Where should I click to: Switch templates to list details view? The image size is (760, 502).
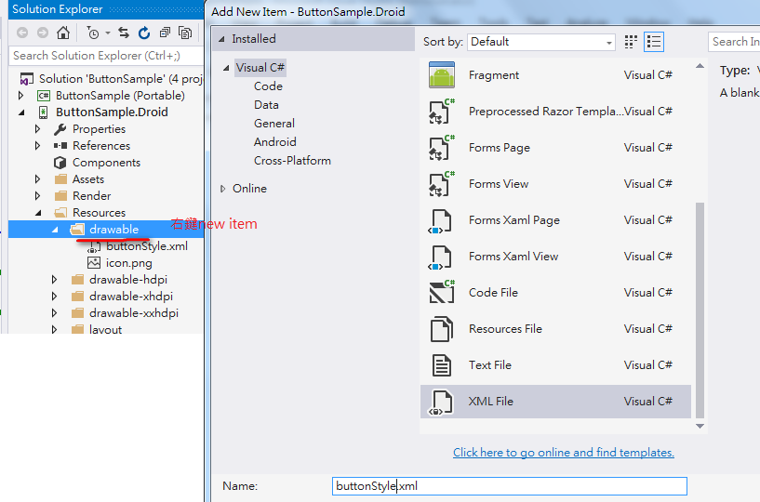[654, 42]
